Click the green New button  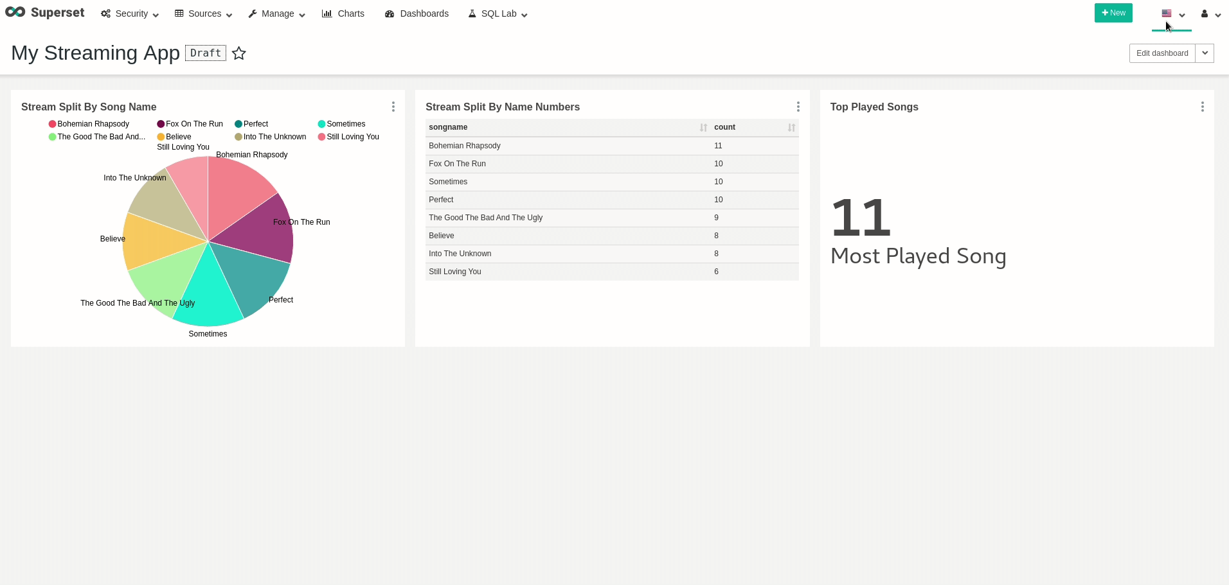click(x=1113, y=13)
